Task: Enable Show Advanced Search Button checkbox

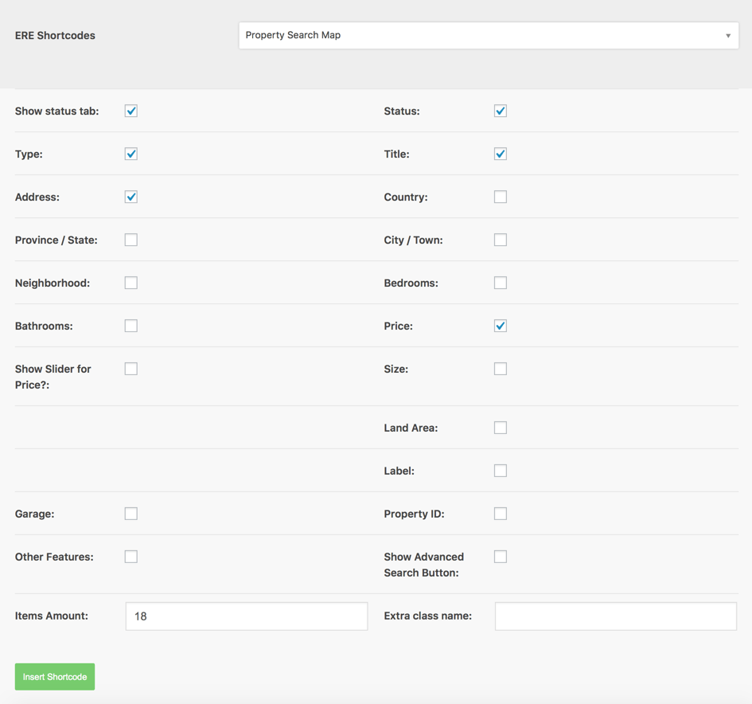Action: coord(501,557)
